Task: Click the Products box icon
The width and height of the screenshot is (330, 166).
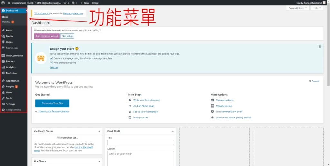Action: (3, 61)
